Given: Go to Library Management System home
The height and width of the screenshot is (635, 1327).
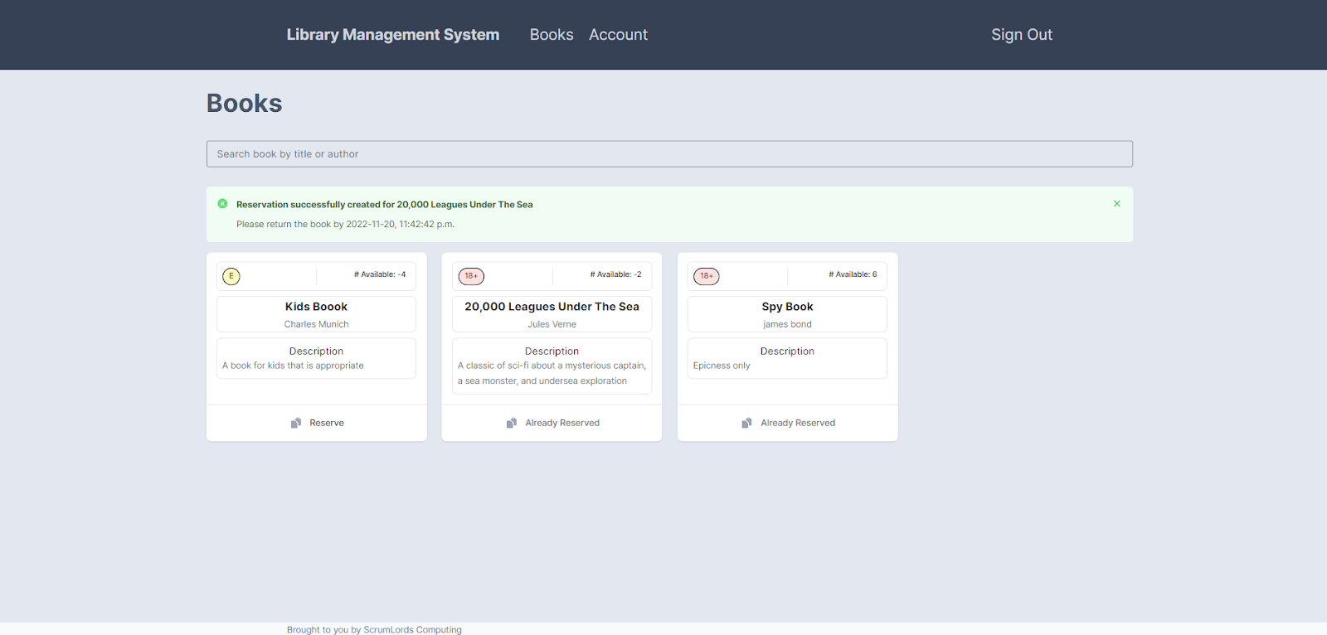Looking at the screenshot, I should click(393, 35).
